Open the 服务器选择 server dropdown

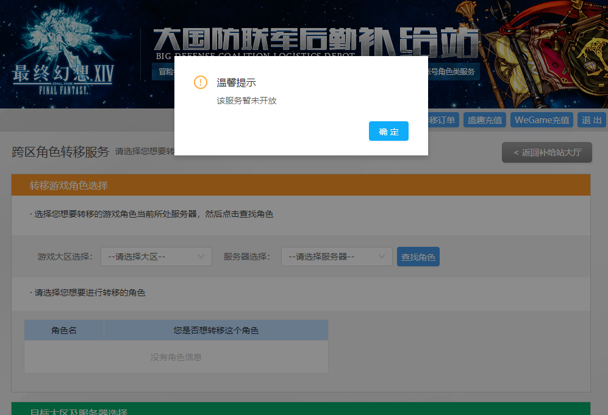337,257
